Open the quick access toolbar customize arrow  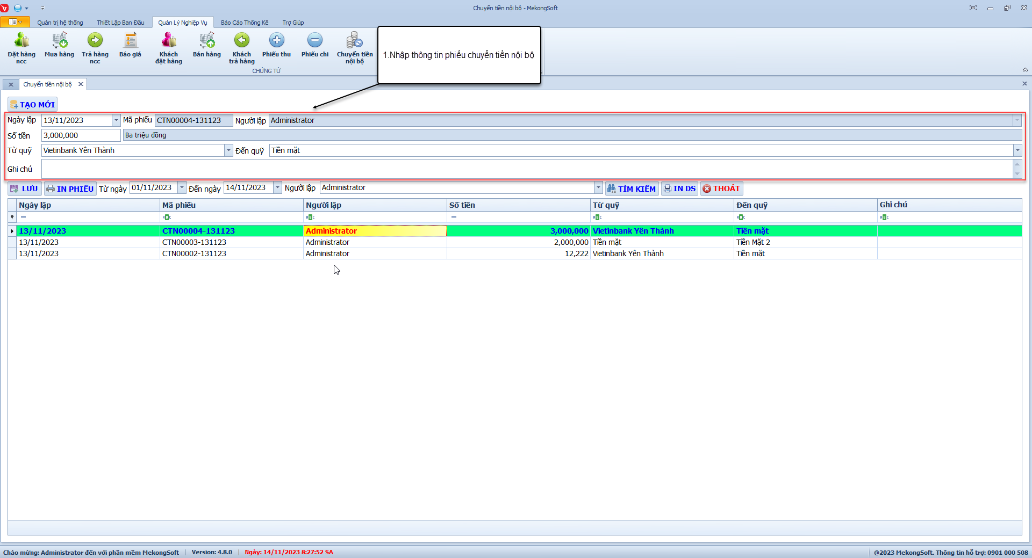coord(42,8)
